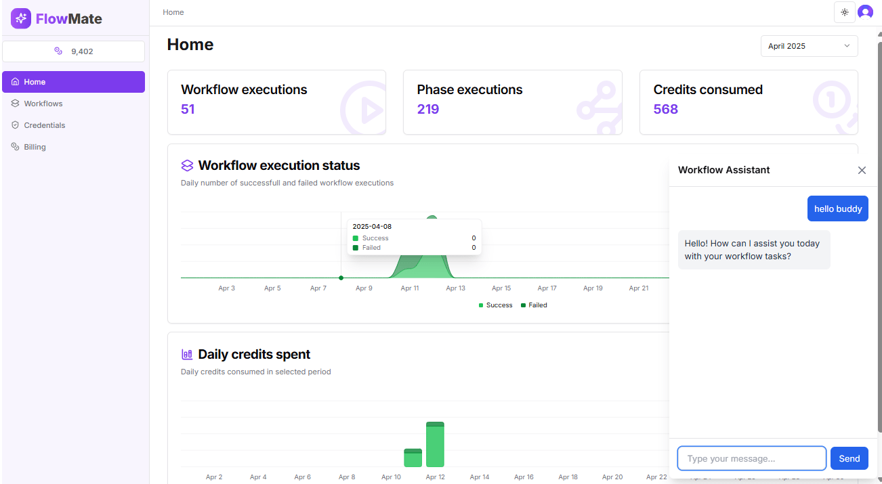
Task: Go to the Workflows page in sidebar
Action: [x=43, y=104]
